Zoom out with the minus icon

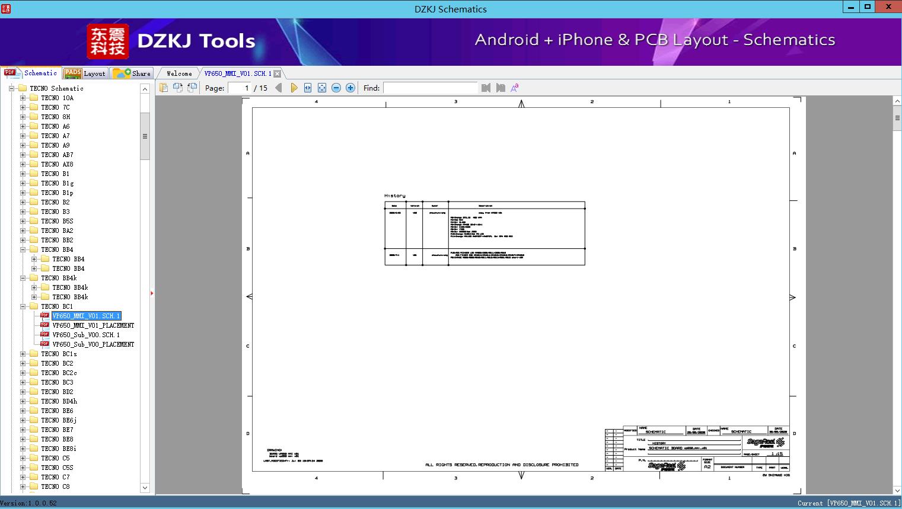336,88
